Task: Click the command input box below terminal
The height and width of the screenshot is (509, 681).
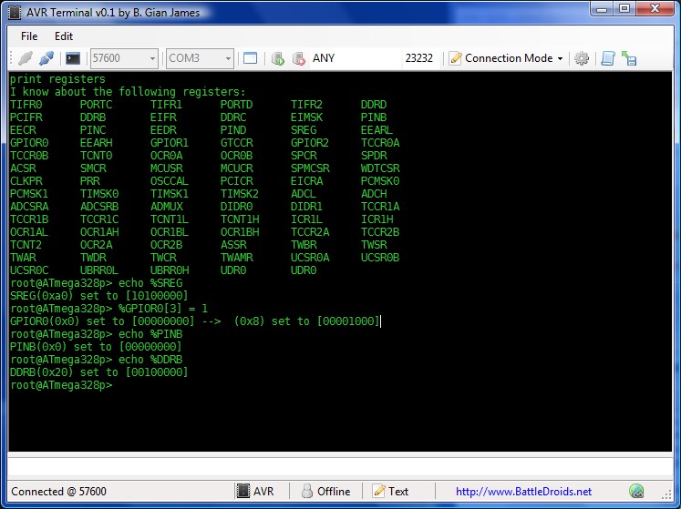Action: click(340, 468)
